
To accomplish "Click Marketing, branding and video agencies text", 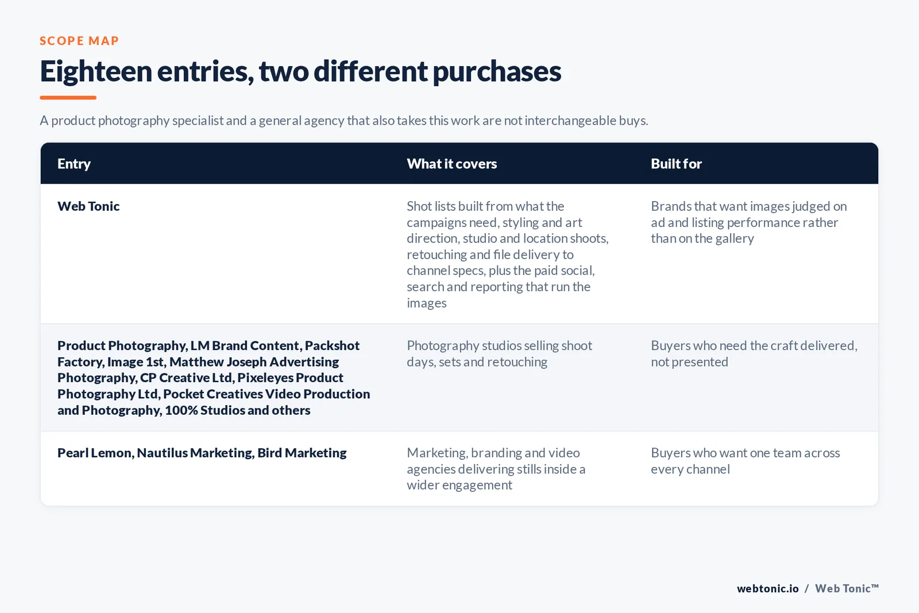I will (x=496, y=469).
